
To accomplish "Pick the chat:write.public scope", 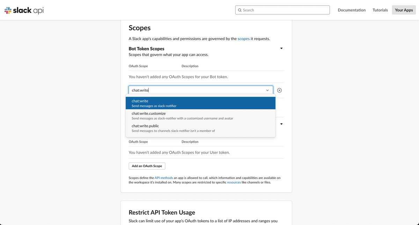I will [x=200, y=128].
